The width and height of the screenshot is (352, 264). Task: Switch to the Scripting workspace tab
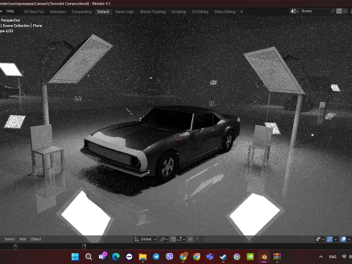179,12
